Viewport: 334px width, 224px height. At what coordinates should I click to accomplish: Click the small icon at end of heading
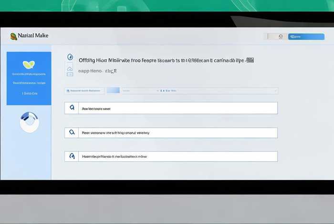[250, 60]
